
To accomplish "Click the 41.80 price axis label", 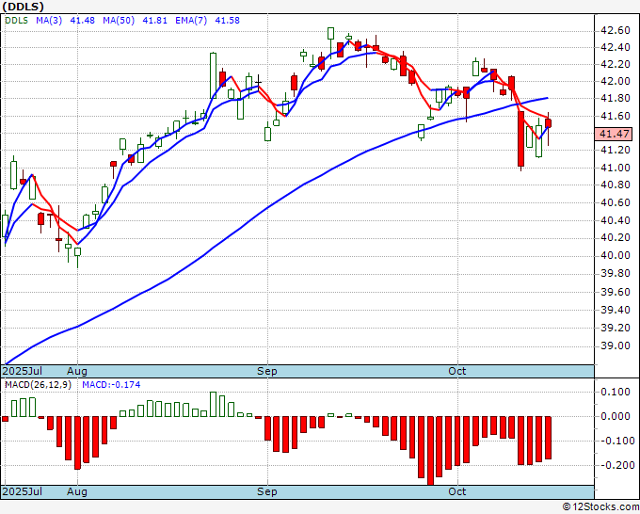I will pos(616,99).
